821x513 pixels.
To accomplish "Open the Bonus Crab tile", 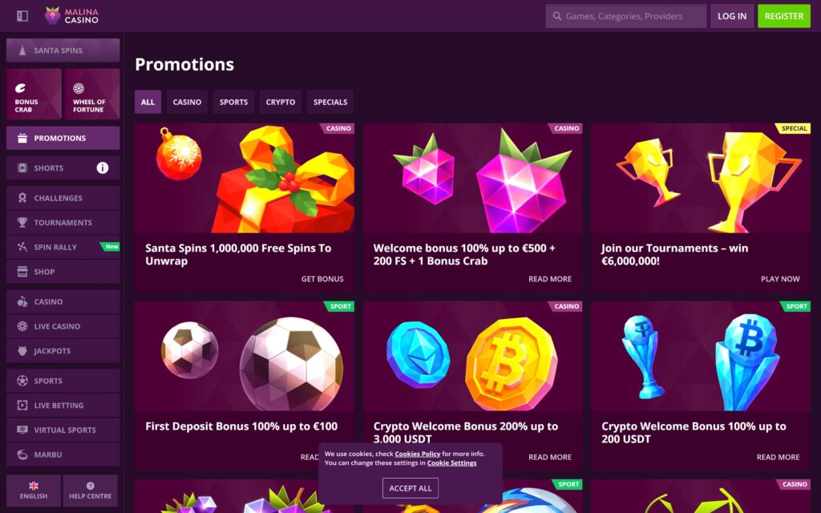I will pyautogui.click(x=34, y=95).
